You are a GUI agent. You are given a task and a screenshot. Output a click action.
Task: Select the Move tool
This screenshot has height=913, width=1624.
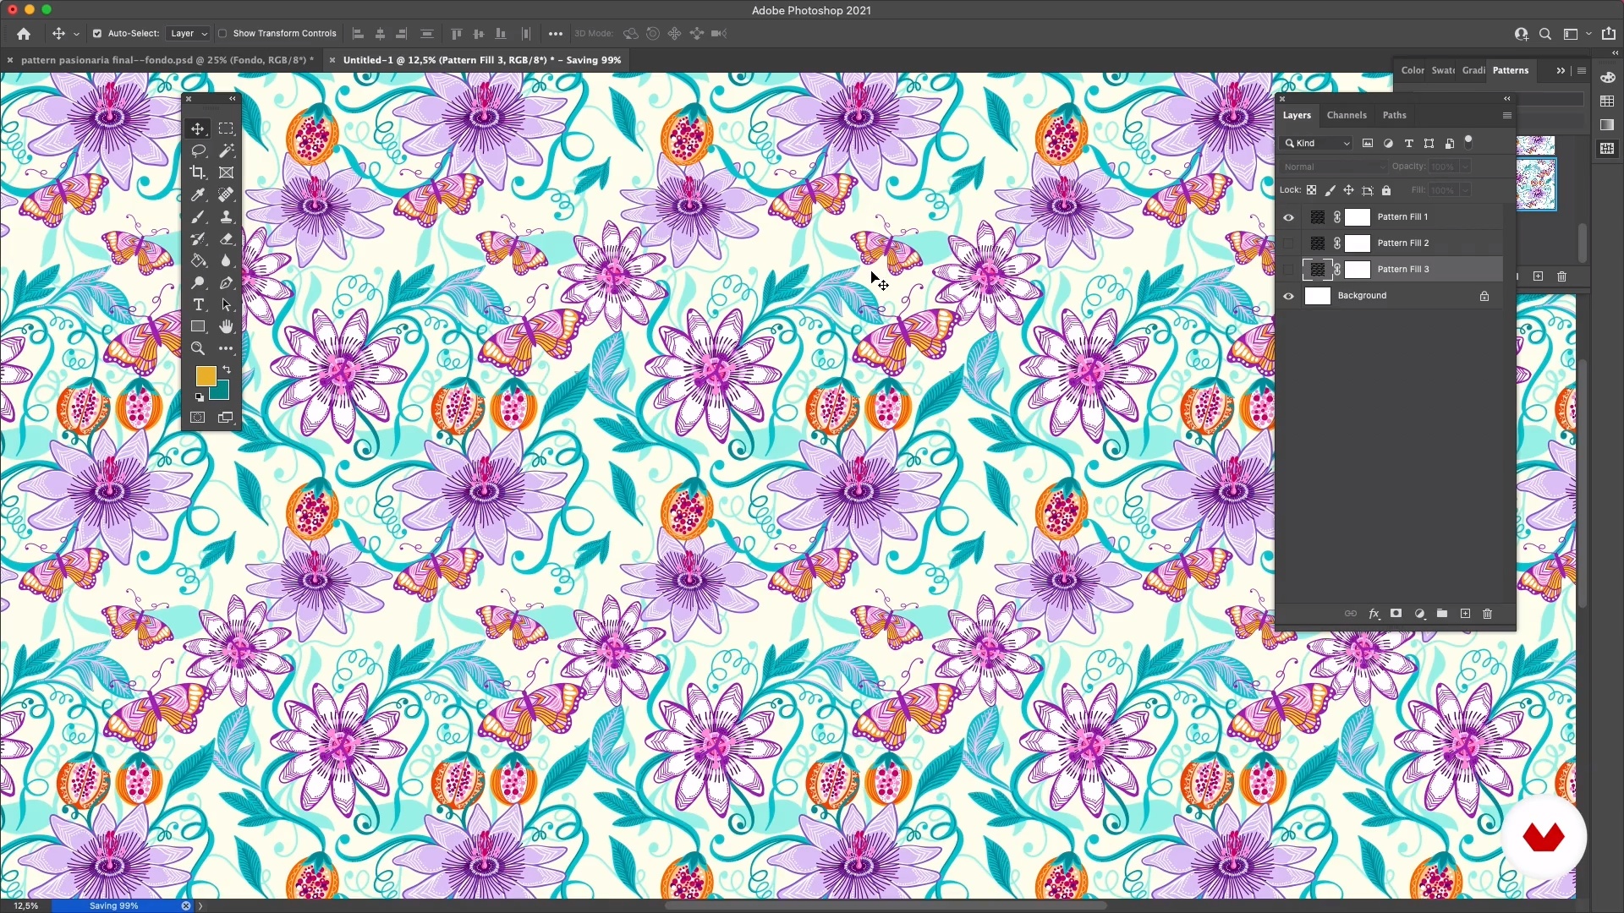tap(197, 128)
